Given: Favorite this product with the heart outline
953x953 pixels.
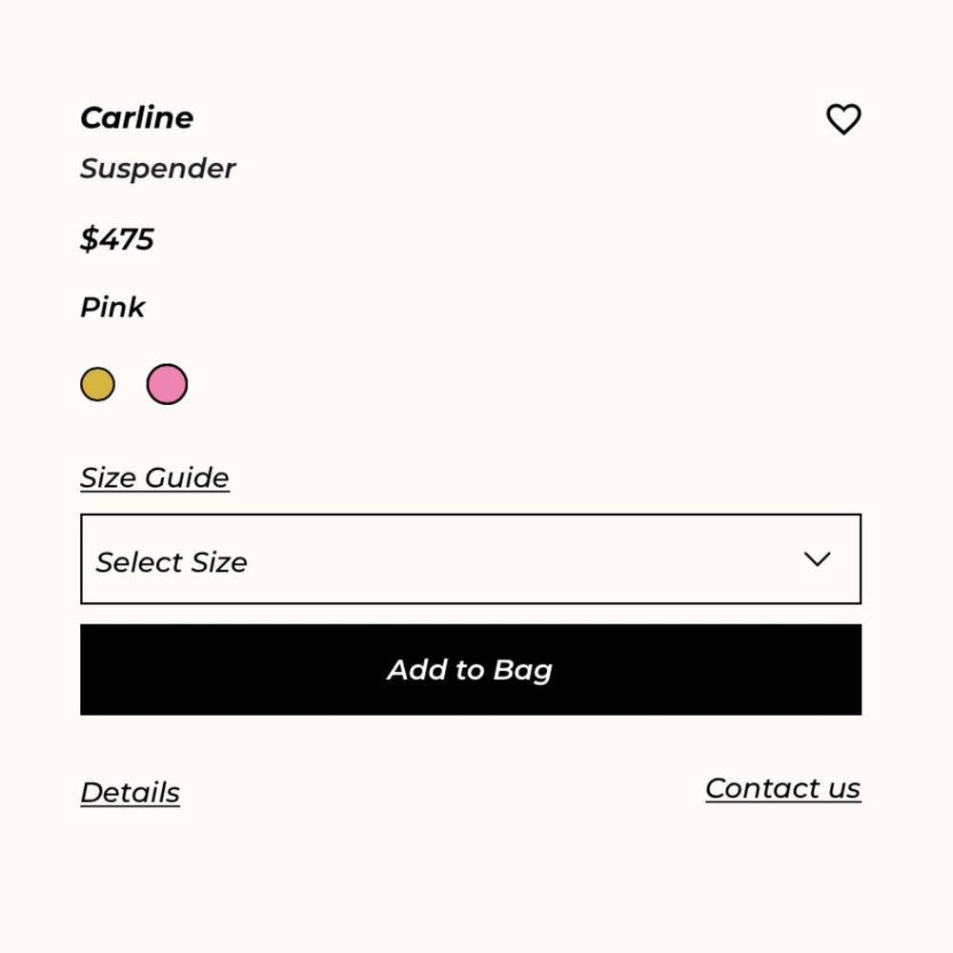Looking at the screenshot, I should click(843, 119).
